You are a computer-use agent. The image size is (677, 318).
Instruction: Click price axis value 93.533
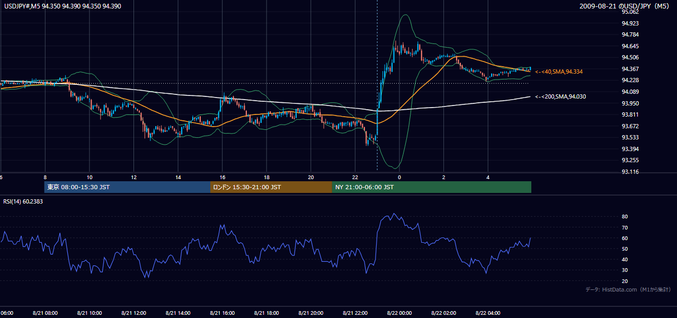click(x=630, y=137)
